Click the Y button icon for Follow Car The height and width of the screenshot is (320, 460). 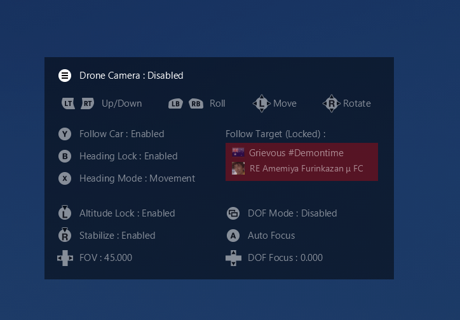point(65,134)
